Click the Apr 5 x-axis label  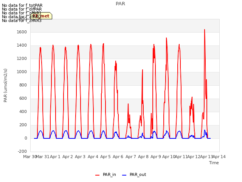[105, 157]
